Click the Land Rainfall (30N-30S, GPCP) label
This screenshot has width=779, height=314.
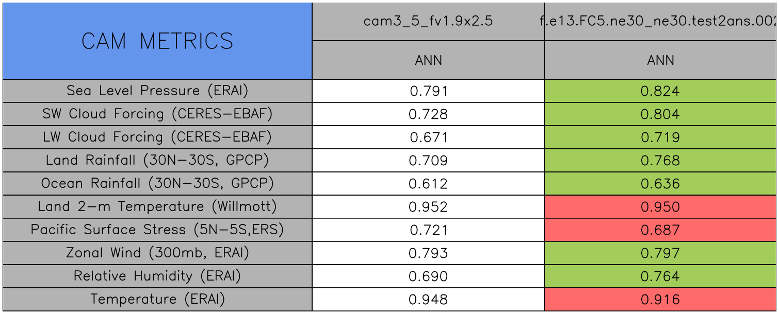click(x=157, y=161)
